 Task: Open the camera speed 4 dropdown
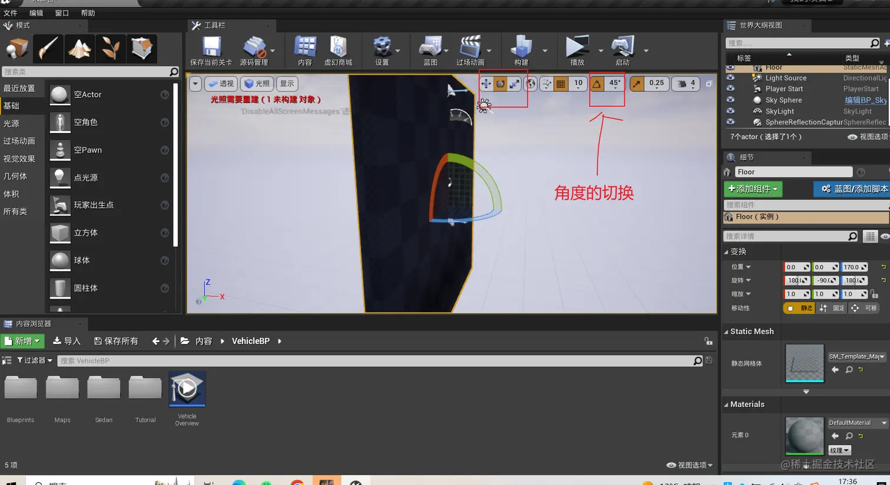pyautogui.click(x=687, y=84)
